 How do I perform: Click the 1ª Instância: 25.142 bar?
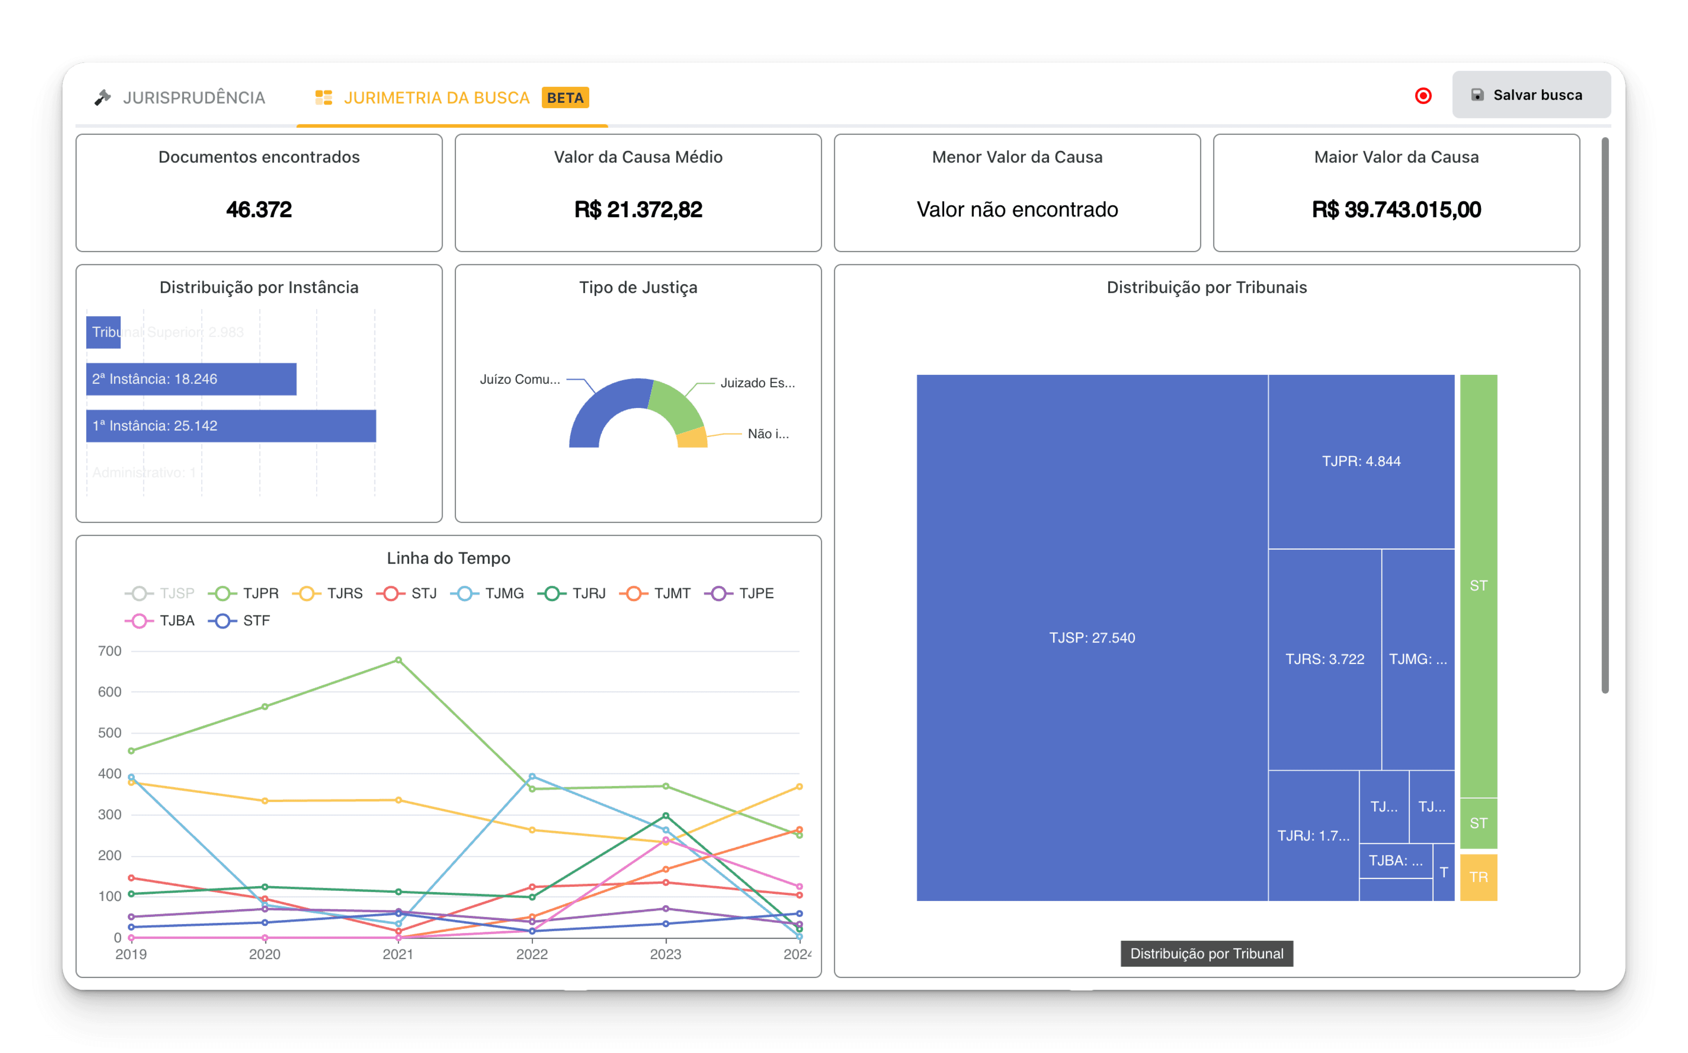(231, 426)
